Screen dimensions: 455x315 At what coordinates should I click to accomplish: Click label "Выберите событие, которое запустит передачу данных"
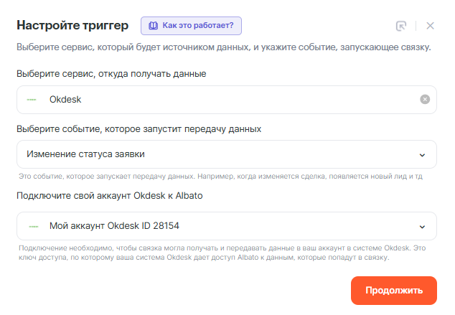(139, 128)
